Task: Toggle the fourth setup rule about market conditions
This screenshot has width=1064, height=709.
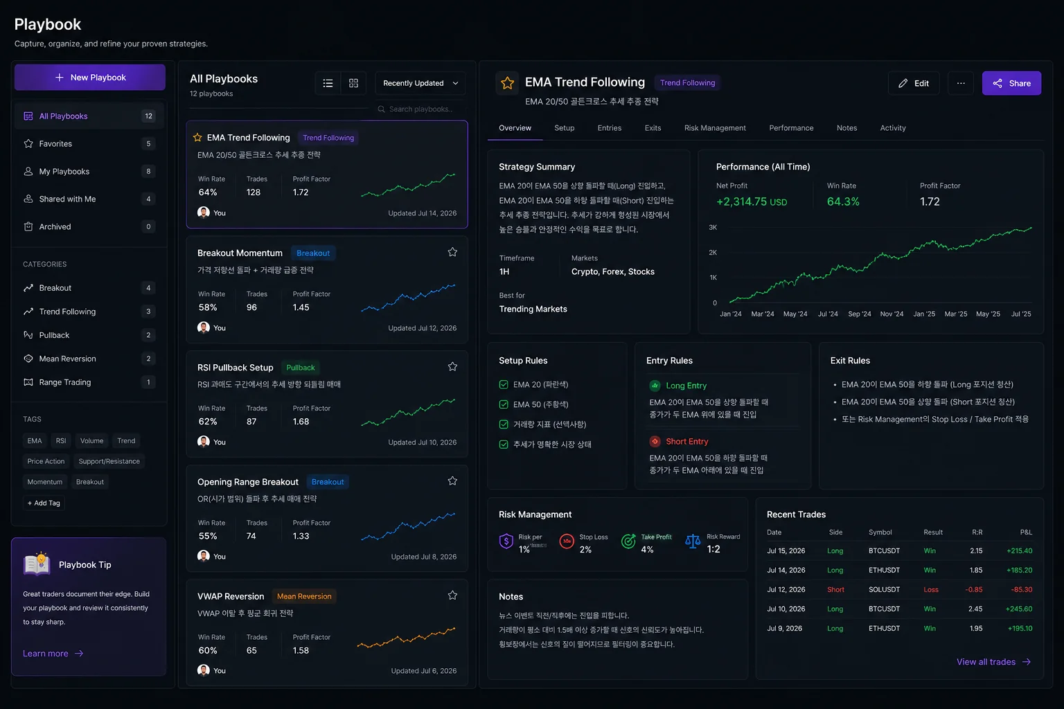Action: (x=504, y=445)
